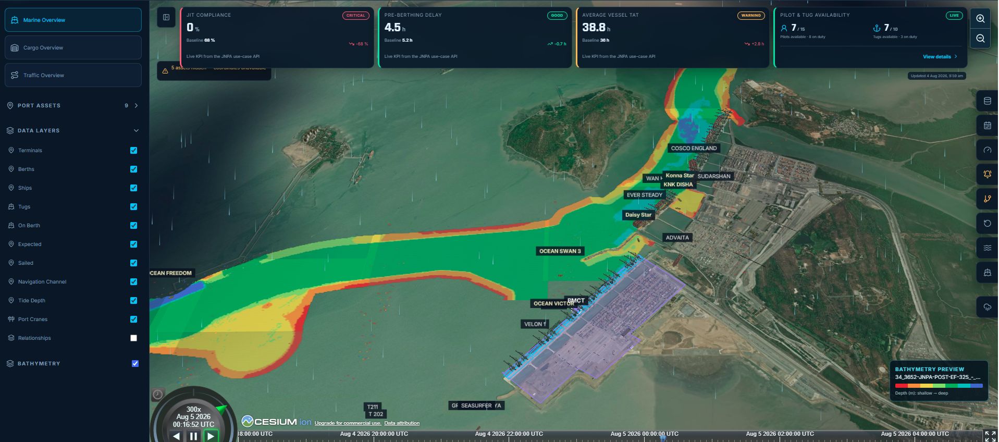
Task: Open the Data attribution link
Action: click(x=402, y=423)
